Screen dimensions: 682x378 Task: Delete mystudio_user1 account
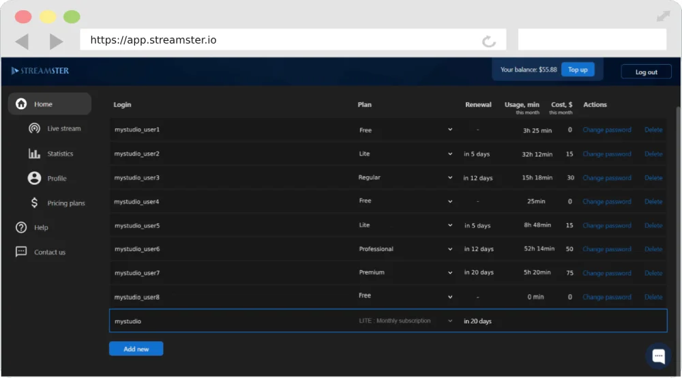point(653,130)
